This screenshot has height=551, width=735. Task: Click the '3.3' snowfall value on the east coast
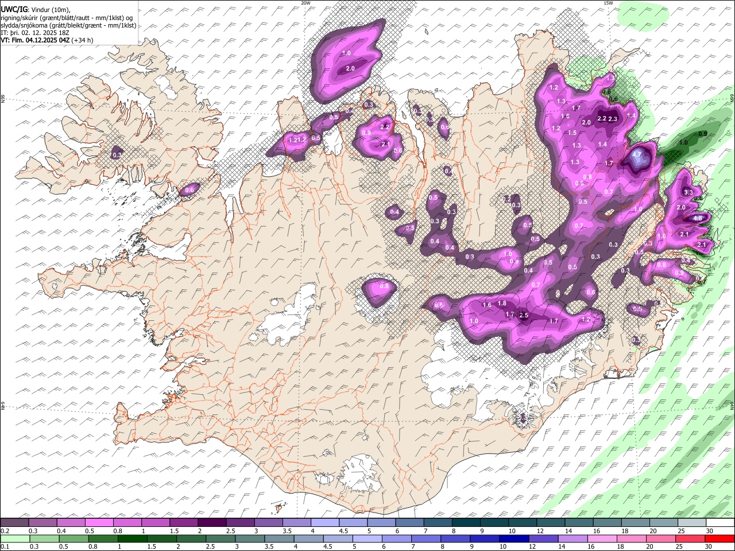(689, 192)
